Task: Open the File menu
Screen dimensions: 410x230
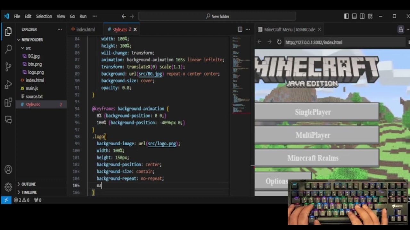Action: point(17,16)
